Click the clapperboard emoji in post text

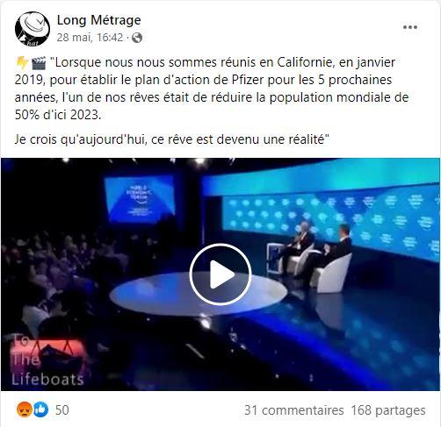pyautogui.click(x=39, y=63)
